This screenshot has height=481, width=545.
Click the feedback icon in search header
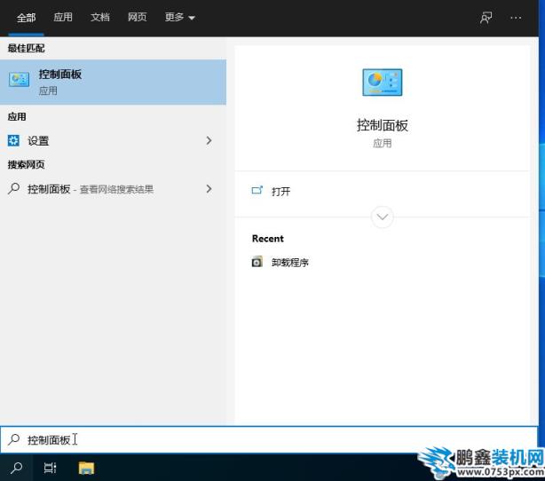[486, 18]
